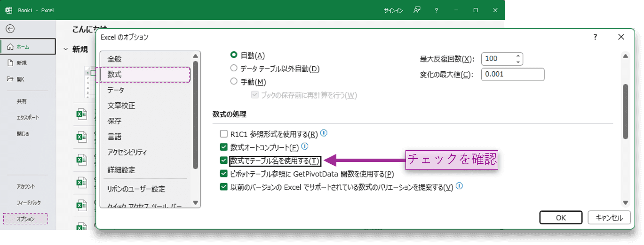The height and width of the screenshot is (245, 644).
Task: Click the back arrow in Excel backstage
Action: [10, 29]
